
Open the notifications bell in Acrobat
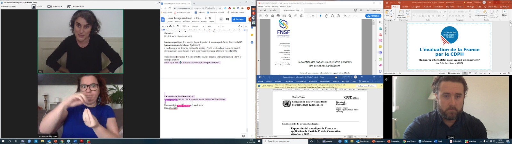[x=361, y=10]
